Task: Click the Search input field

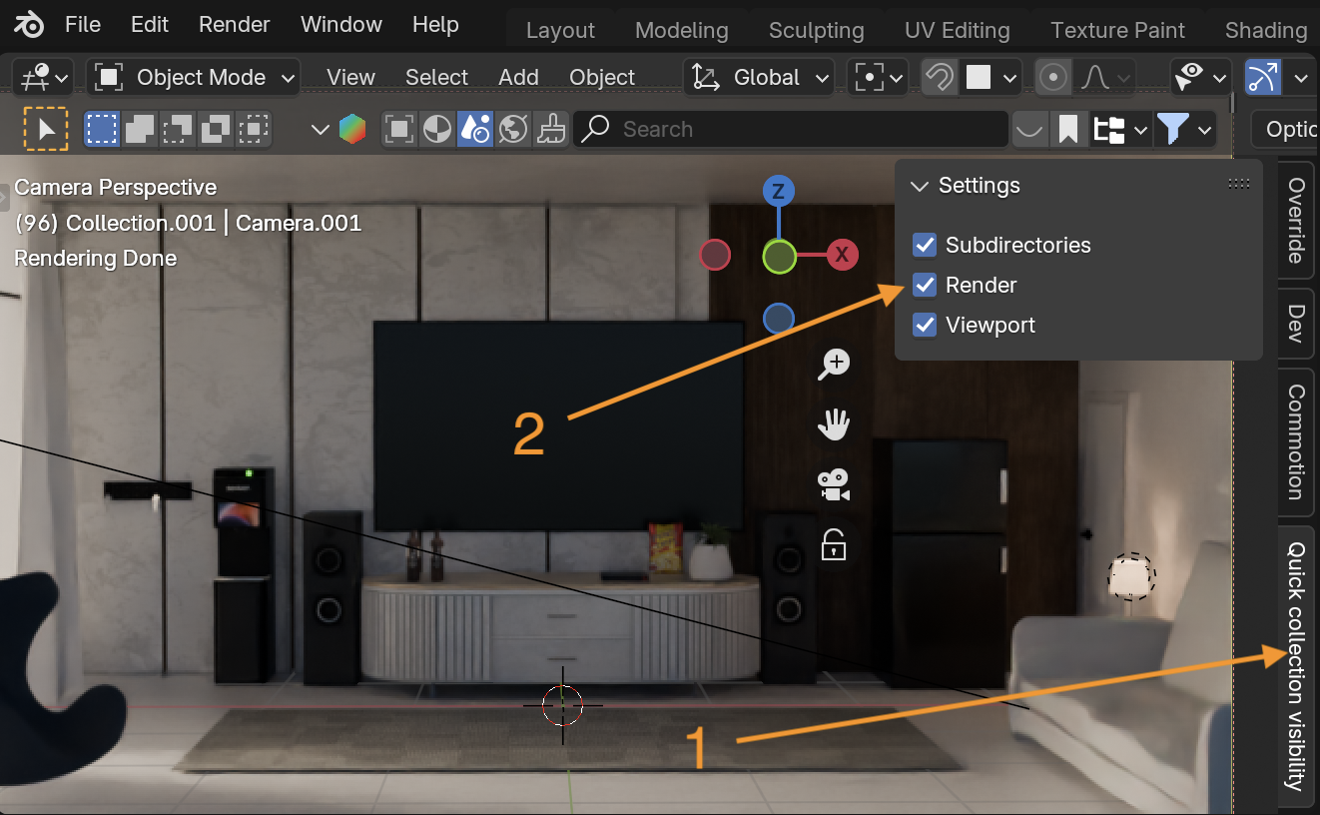Action: (791, 129)
